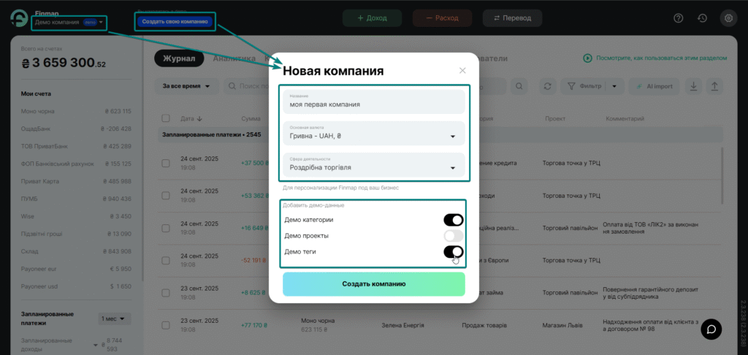Open the help question mark icon
This screenshot has height=355, width=748.
[x=679, y=18]
